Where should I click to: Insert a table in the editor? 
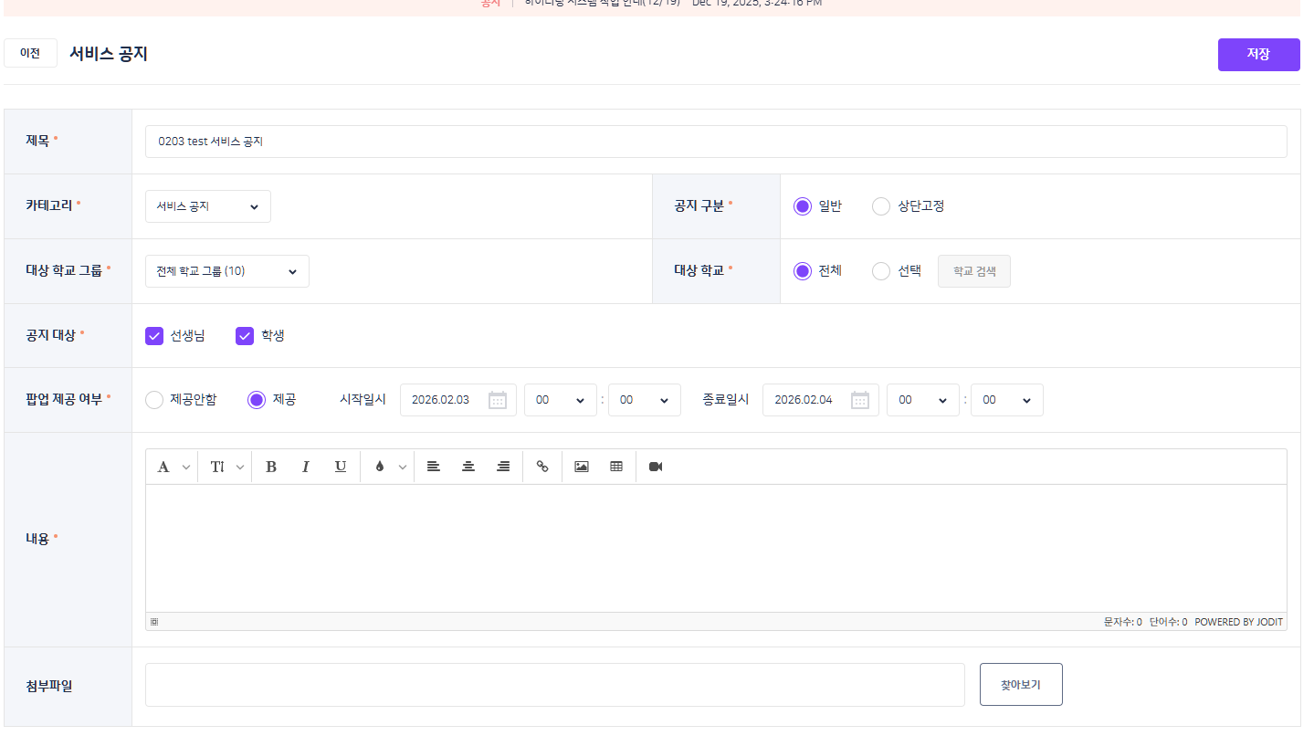point(616,467)
